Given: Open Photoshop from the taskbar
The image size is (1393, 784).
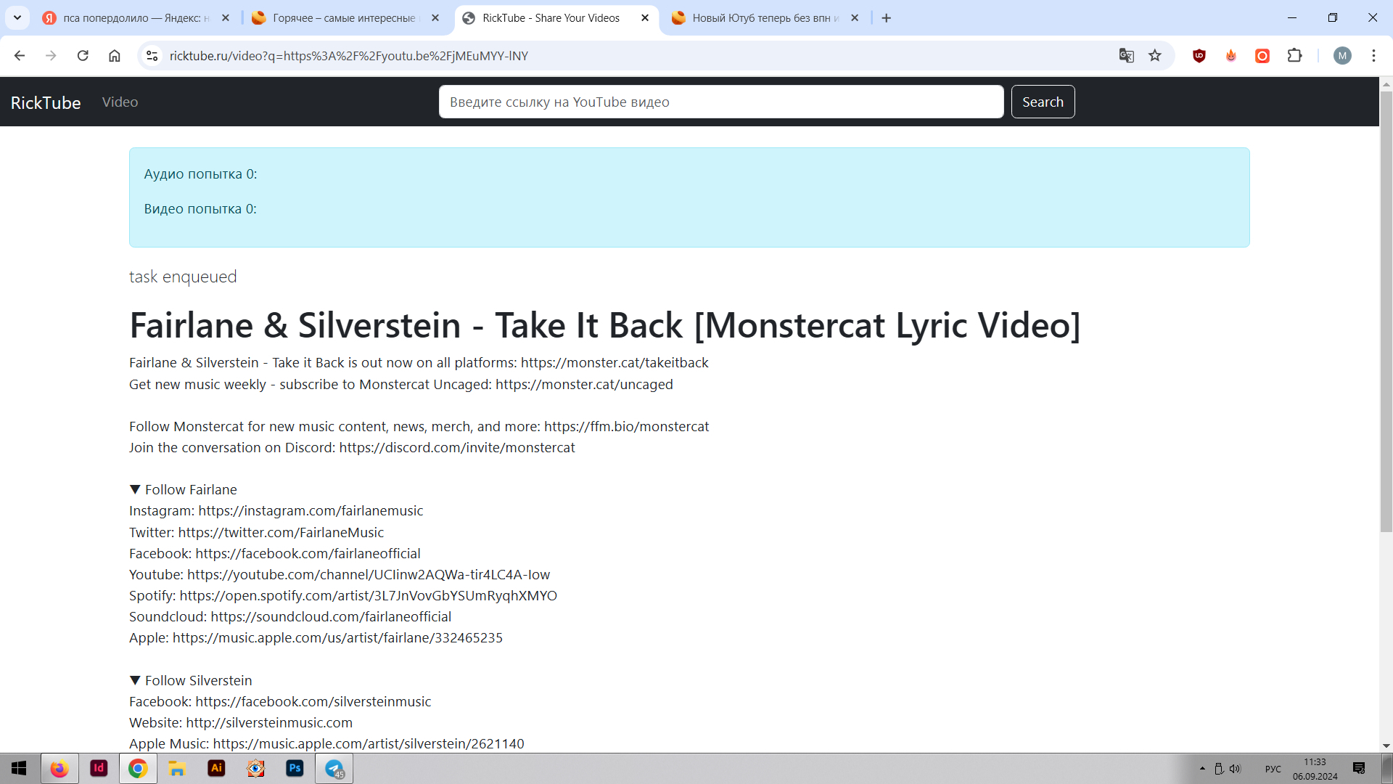Looking at the screenshot, I should [295, 768].
